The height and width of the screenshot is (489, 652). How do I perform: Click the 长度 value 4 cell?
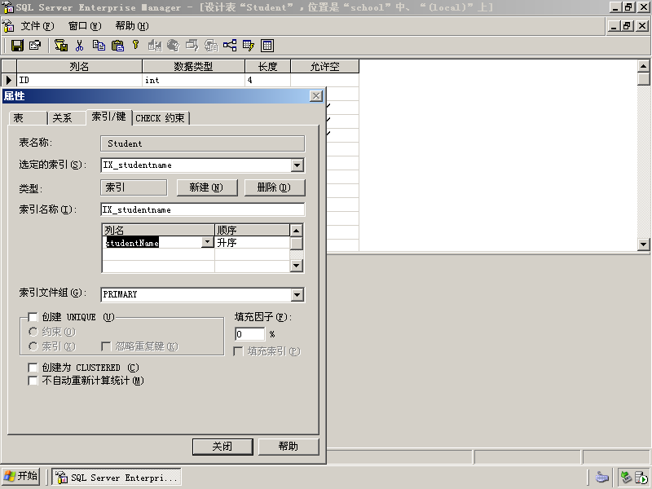point(268,80)
